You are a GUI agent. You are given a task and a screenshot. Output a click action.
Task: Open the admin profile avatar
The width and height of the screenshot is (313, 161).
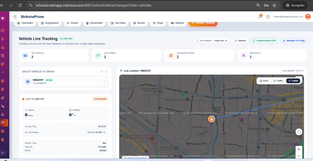[x=308, y=17]
